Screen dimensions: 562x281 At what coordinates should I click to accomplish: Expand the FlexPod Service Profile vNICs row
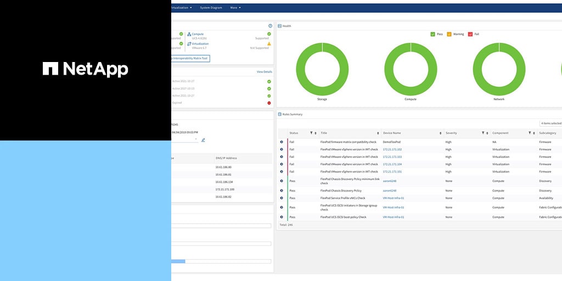point(282,198)
